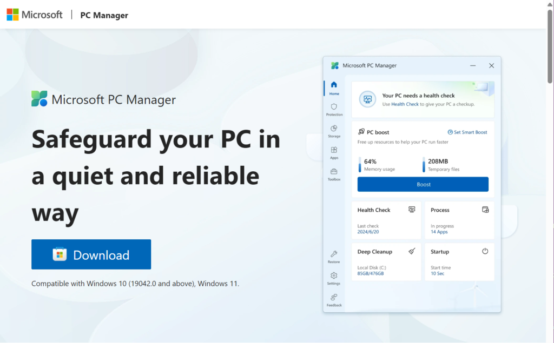Viewport: 554px width, 343px height.
Task: Click the health check monitor icon in the banner
Action: [367, 99]
